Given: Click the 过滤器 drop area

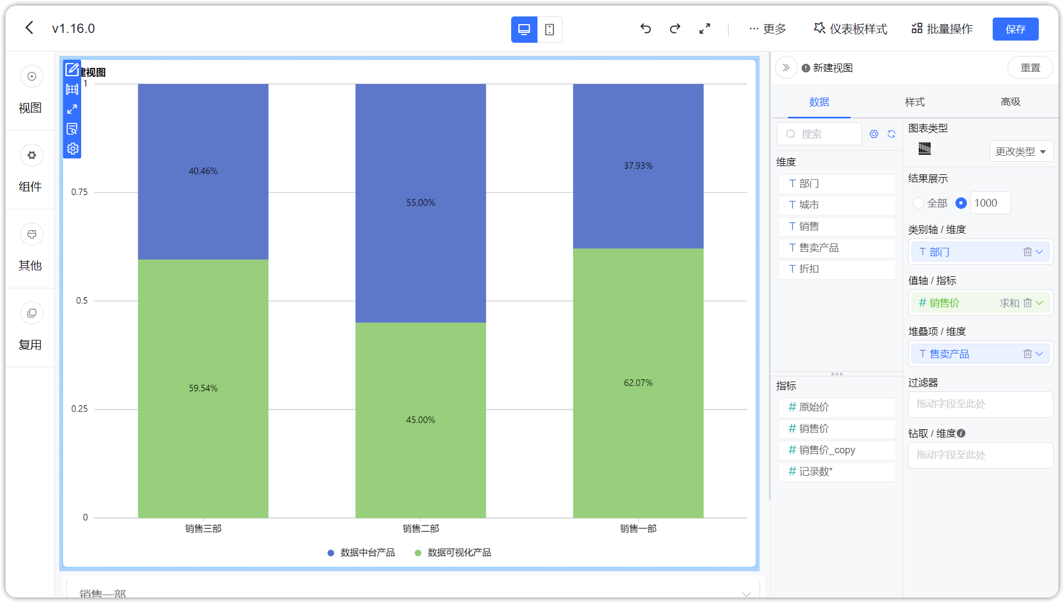Looking at the screenshot, I should coord(980,404).
